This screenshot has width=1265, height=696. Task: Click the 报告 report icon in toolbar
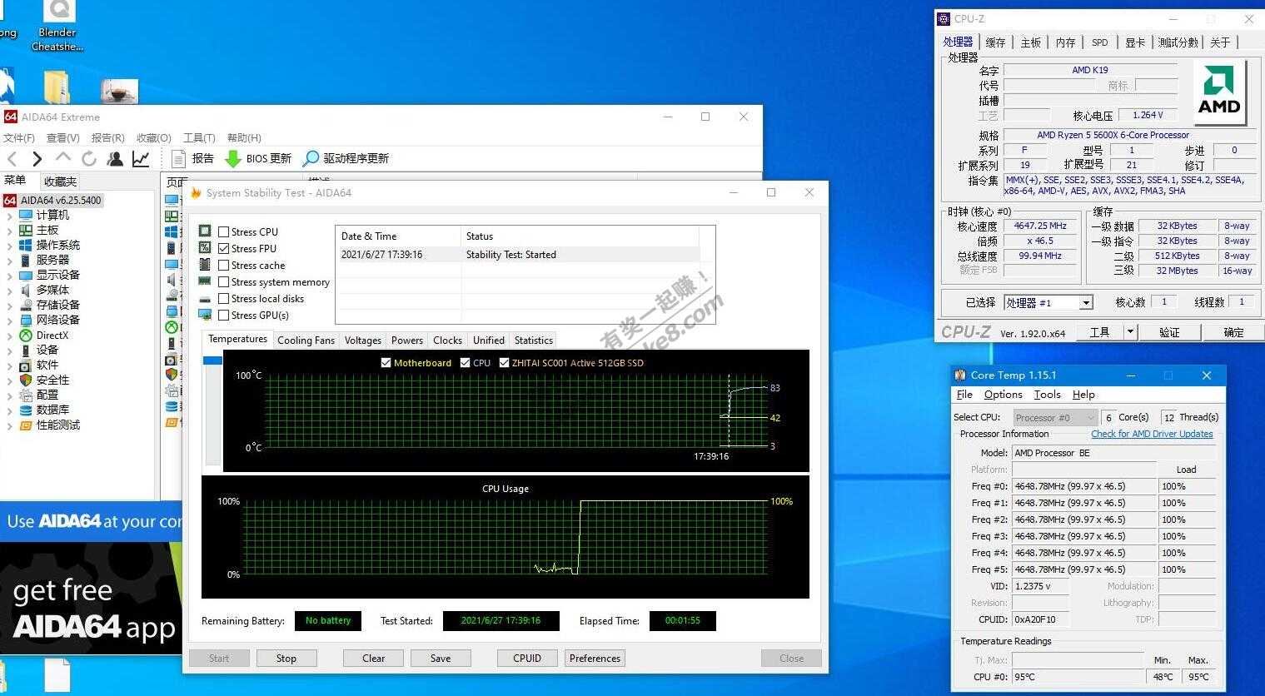(178, 158)
